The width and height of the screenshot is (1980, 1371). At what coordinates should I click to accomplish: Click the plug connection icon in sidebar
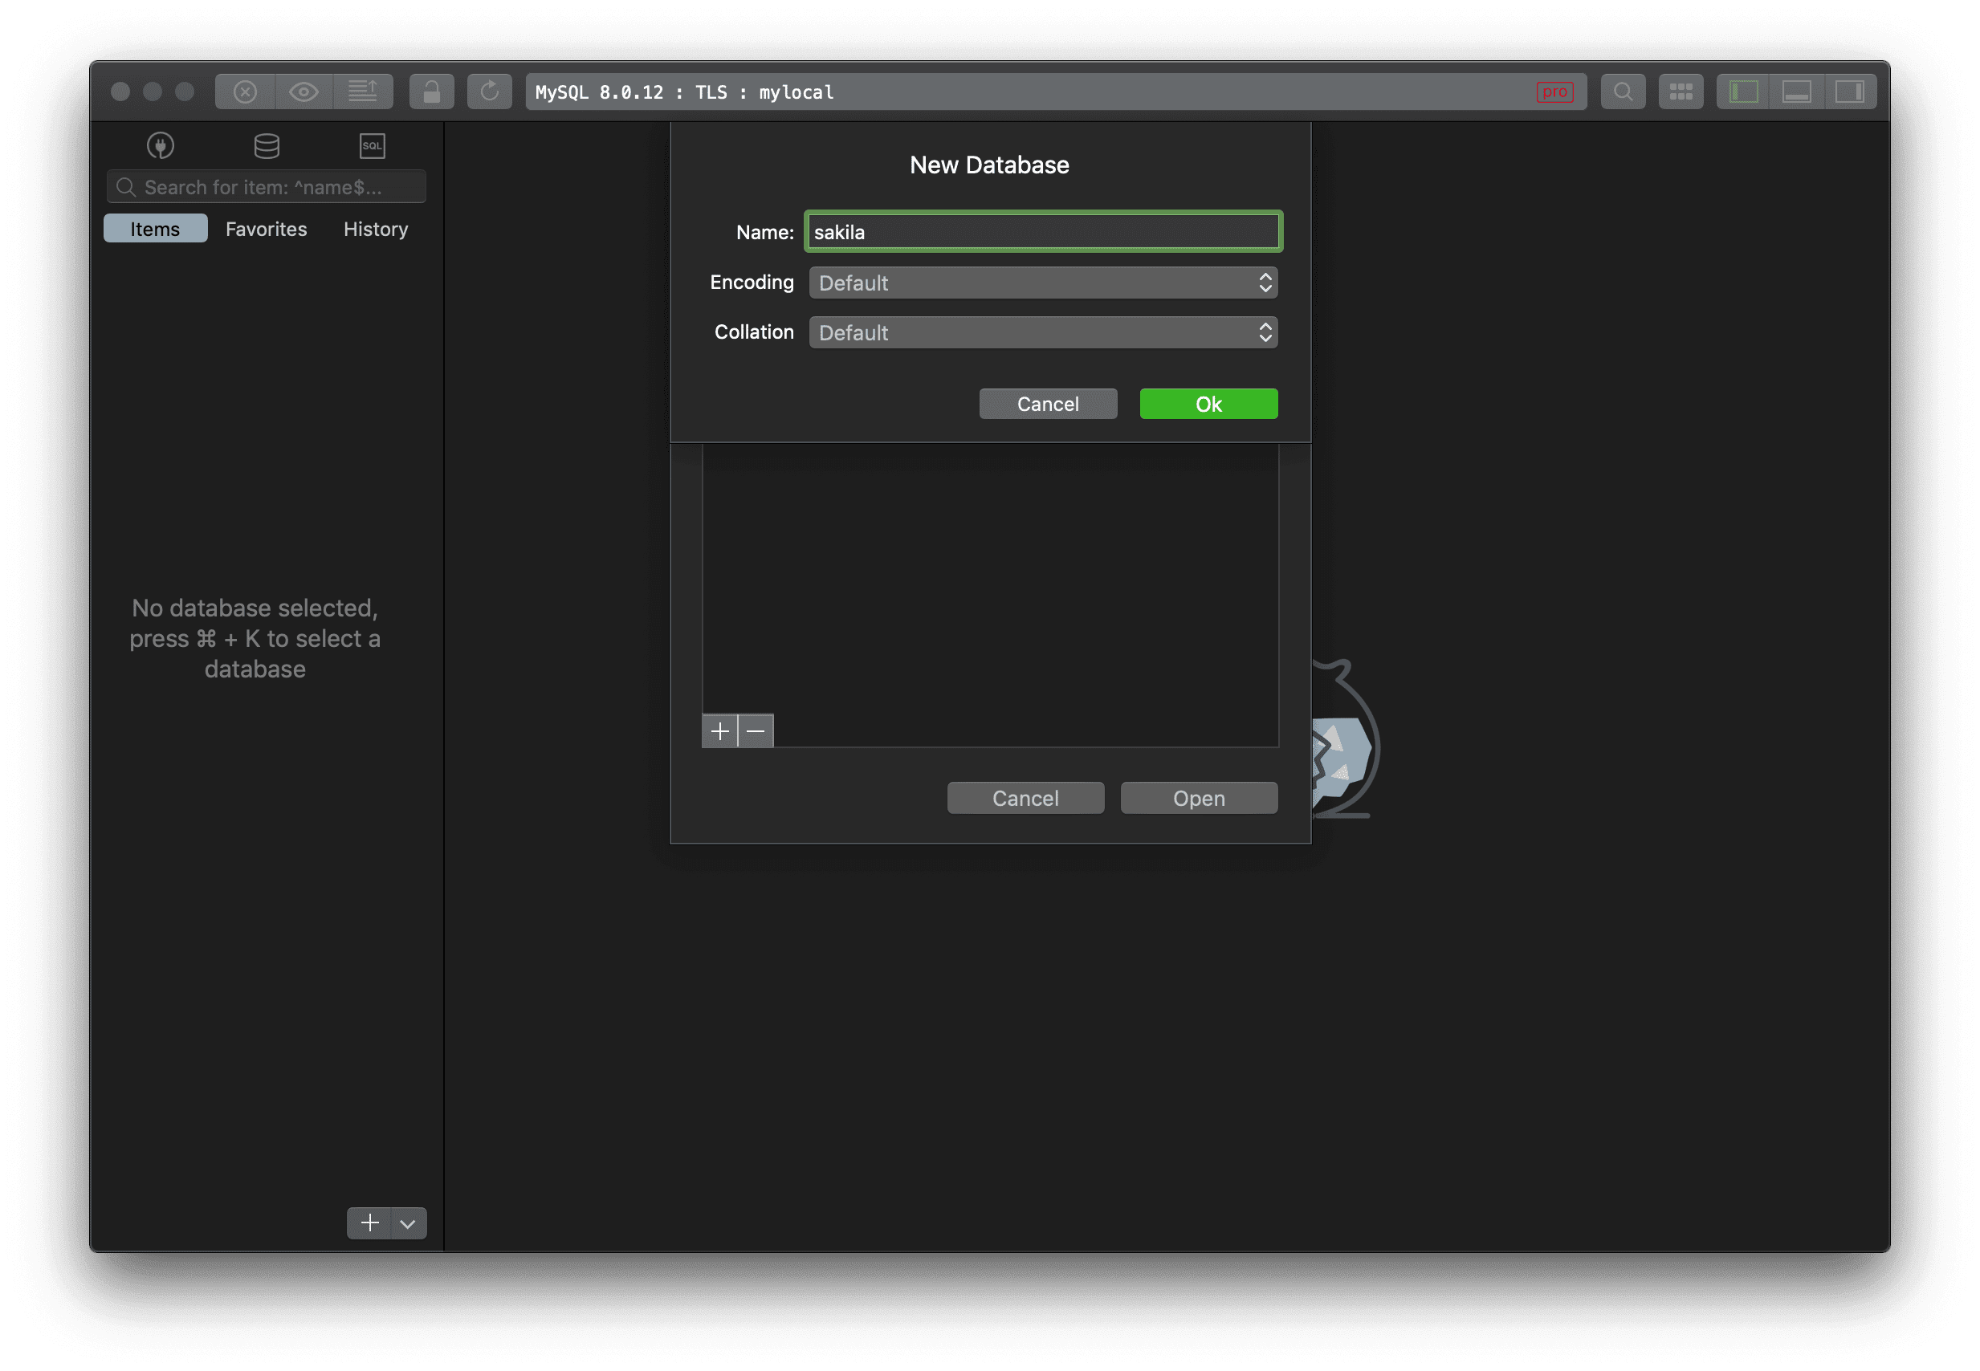pyautogui.click(x=161, y=145)
